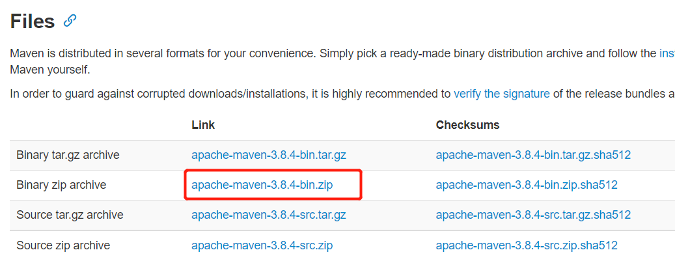Open the "verify the signature" link
675x263 pixels.
501,94
